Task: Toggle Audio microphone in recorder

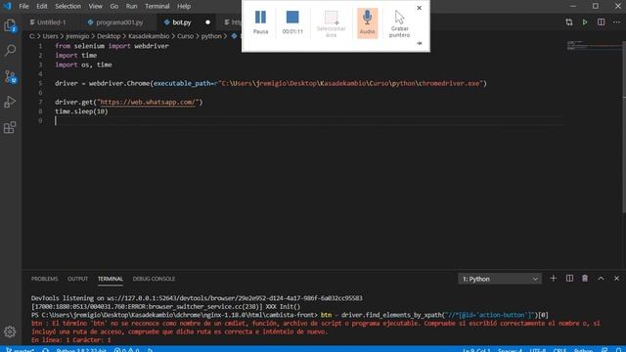Action: click(x=367, y=23)
